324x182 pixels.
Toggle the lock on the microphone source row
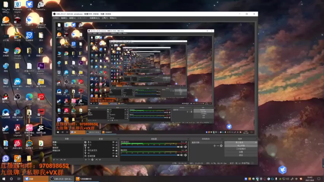(116, 150)
